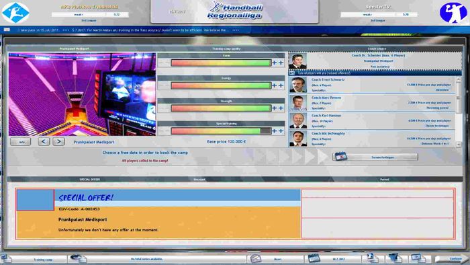Click the mail icon on the news ticker
The image size is (470, 265).
[x=7, y=30]
